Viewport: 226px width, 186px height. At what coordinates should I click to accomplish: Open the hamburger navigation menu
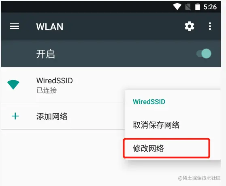click(15, 26)
